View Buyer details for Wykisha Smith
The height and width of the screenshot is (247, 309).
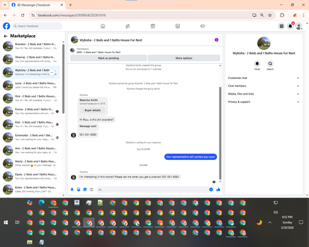pos(93,111)
